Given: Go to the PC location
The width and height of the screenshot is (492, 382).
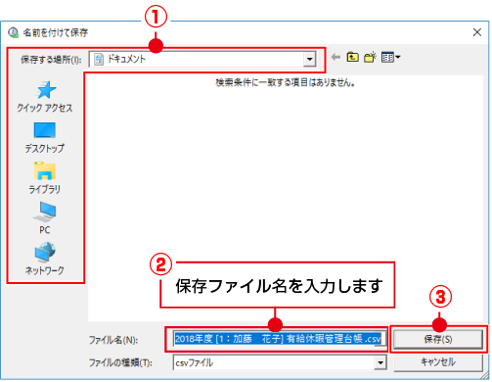Looking at the screenshot, I should click(45, 218).
